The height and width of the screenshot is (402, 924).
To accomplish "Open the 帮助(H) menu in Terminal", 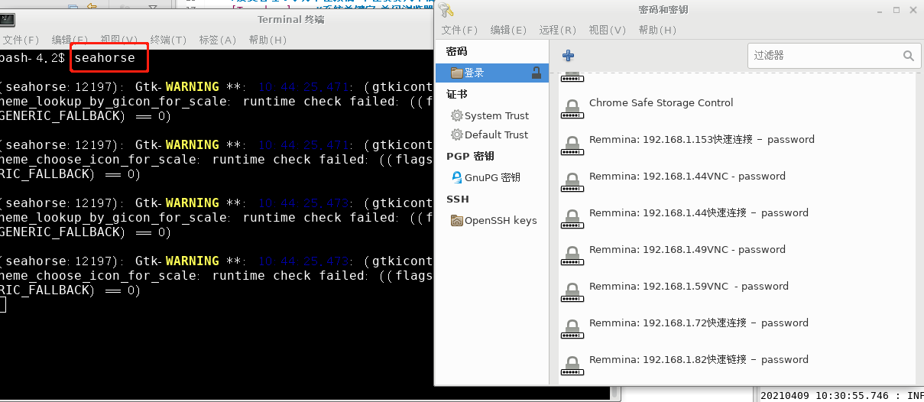I will click(267, 40).
